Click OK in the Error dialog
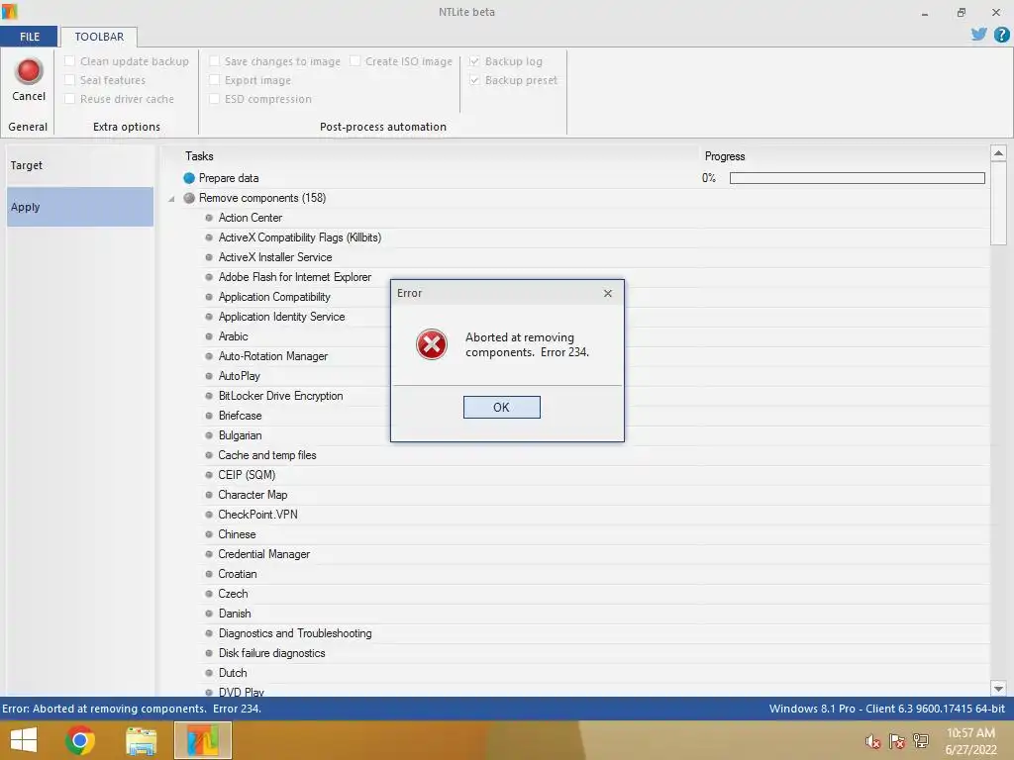Screen dimensions: 1014x760 [x=502, y=407]
